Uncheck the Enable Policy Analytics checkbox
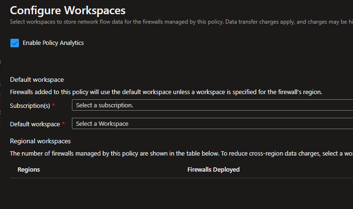353x209 pixels. 15,43
